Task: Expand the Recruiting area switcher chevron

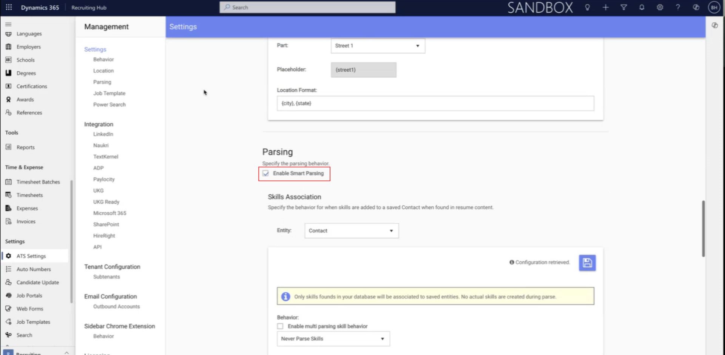Action: tap(66, 353)
